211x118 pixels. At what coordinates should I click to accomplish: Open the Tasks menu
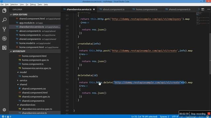[40, 4]
